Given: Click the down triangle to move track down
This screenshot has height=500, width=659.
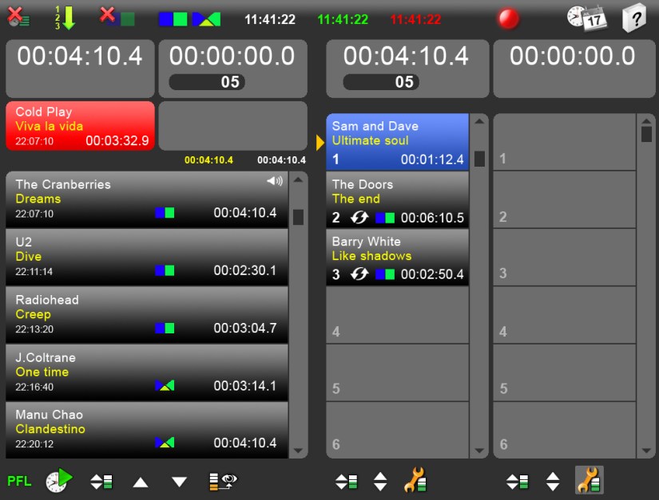Looking at the screenshot, I should point(177,481).
